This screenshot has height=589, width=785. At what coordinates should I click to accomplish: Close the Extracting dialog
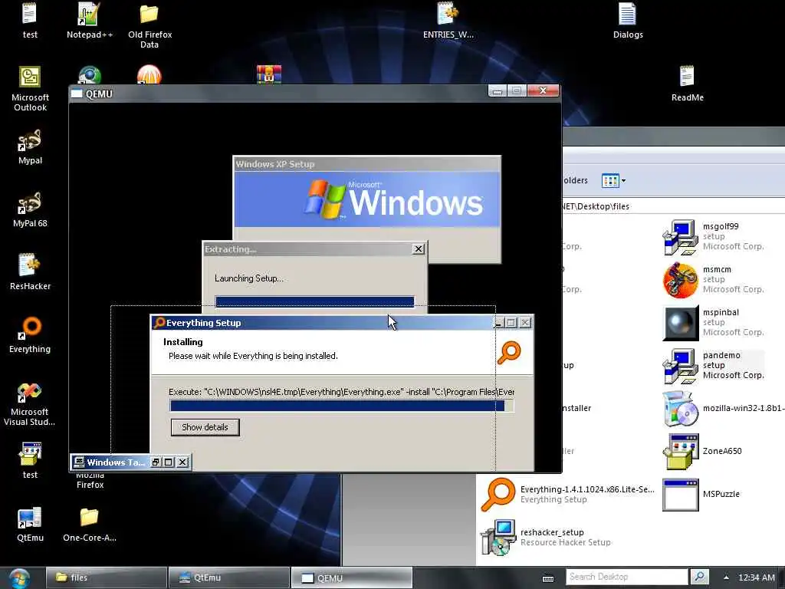tap(419, 249)
